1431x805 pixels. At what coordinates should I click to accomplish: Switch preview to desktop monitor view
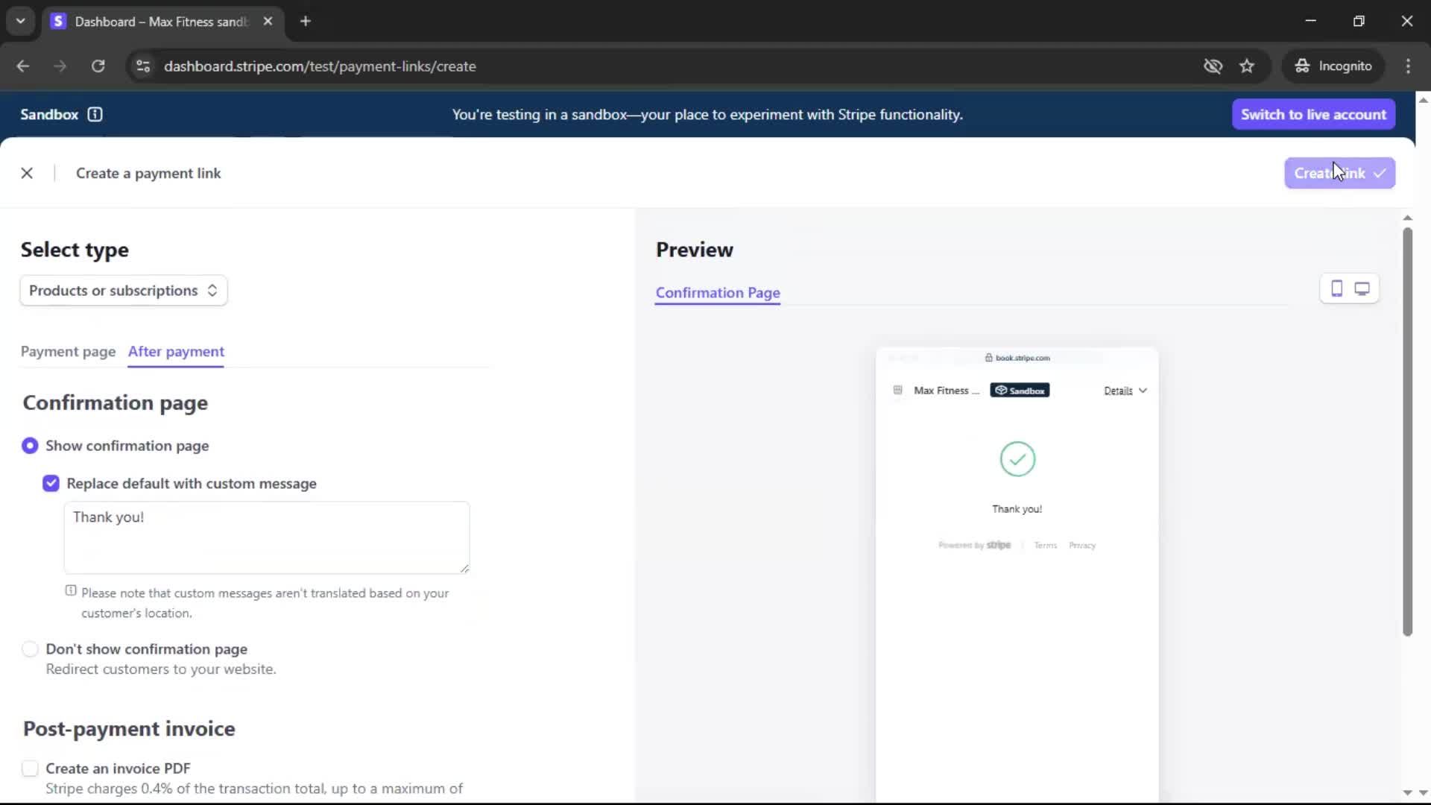pyautogui.click(x=1362, y=288)
